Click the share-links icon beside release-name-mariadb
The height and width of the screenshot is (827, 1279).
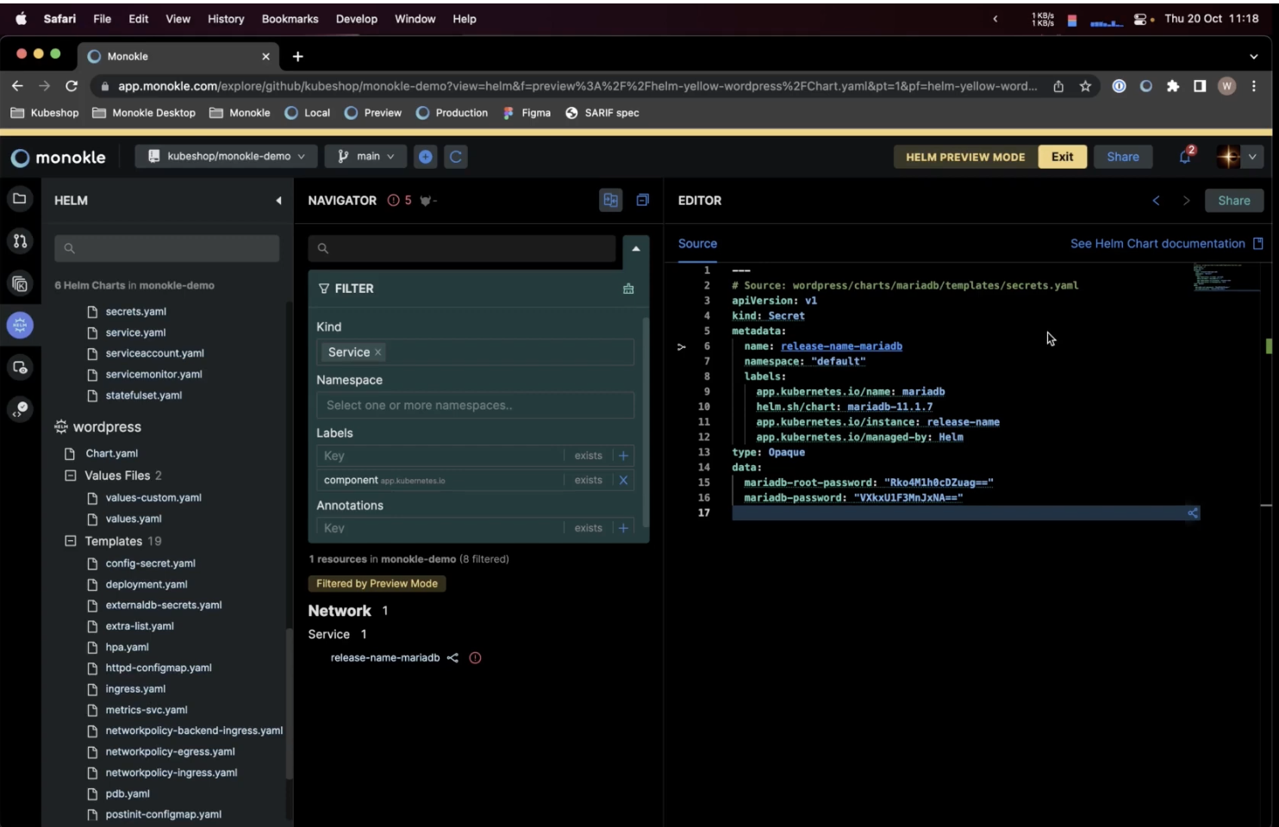pyautogui.click(x=452, y=658)
